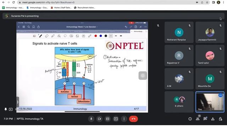Search the document with magnifier icon
Image resolution: width=227 pixels, height=127 pixels.
click(x=29, y=27)
